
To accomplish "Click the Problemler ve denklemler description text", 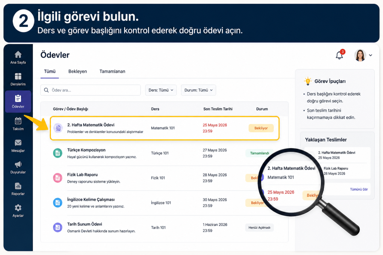I will [x=105, y=132].
